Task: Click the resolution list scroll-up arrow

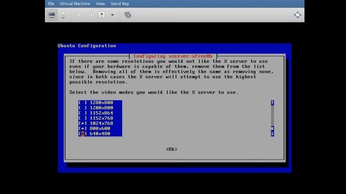Action: click(272, 103)
